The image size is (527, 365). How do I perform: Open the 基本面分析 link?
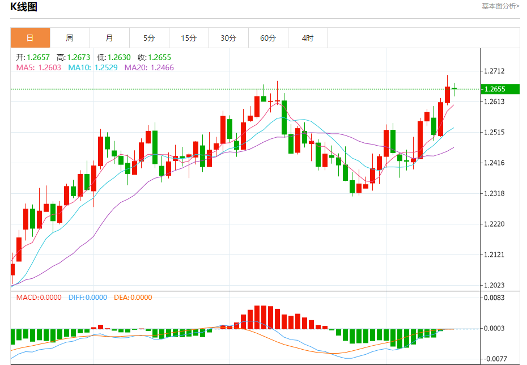click(500, 6)
